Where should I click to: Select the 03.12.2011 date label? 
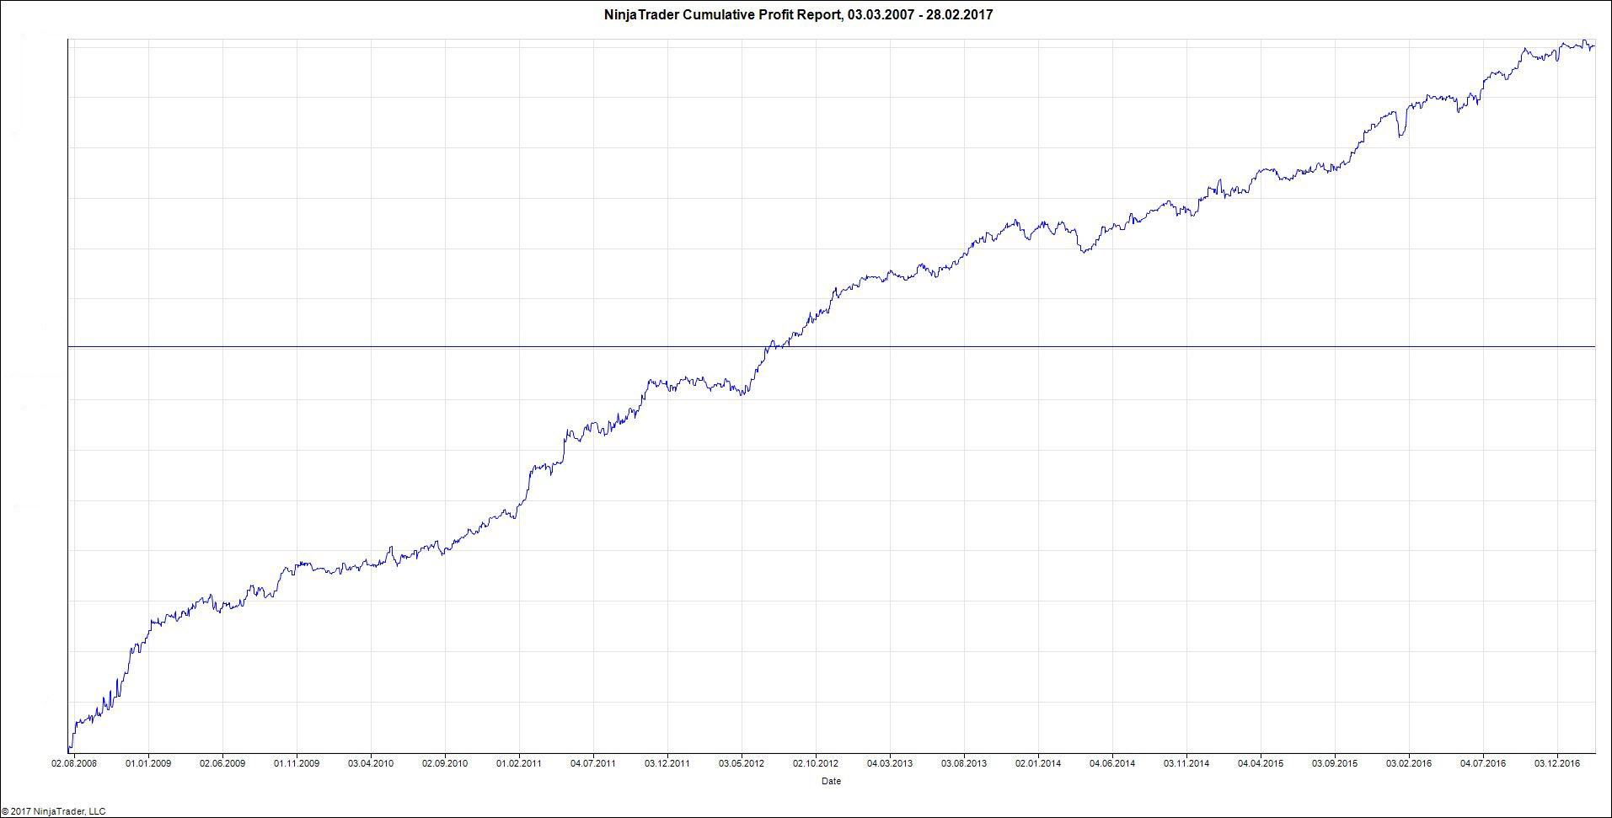(x=667, y=763)
